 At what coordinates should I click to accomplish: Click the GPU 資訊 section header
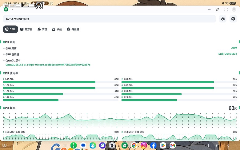pos(9,42)
